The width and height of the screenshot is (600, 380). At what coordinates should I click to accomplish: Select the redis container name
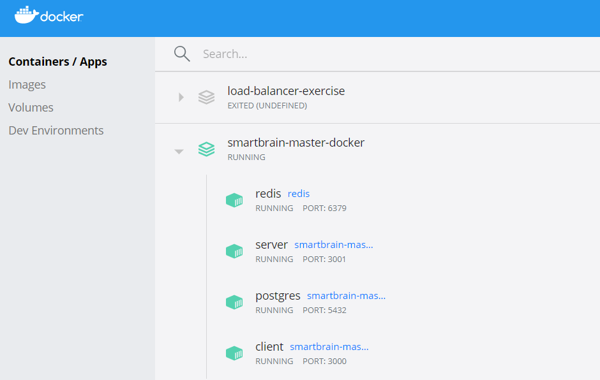pyautogui.click(x=268, y=193)
